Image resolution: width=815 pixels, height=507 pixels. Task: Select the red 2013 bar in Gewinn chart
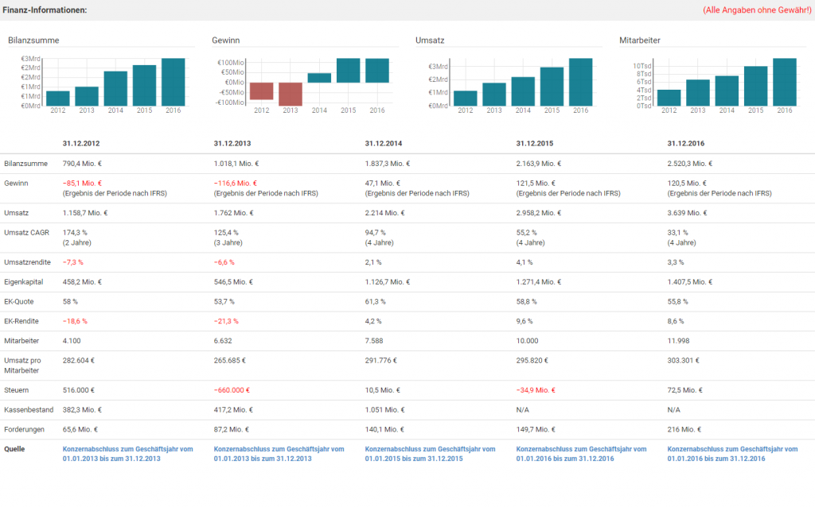291,94
